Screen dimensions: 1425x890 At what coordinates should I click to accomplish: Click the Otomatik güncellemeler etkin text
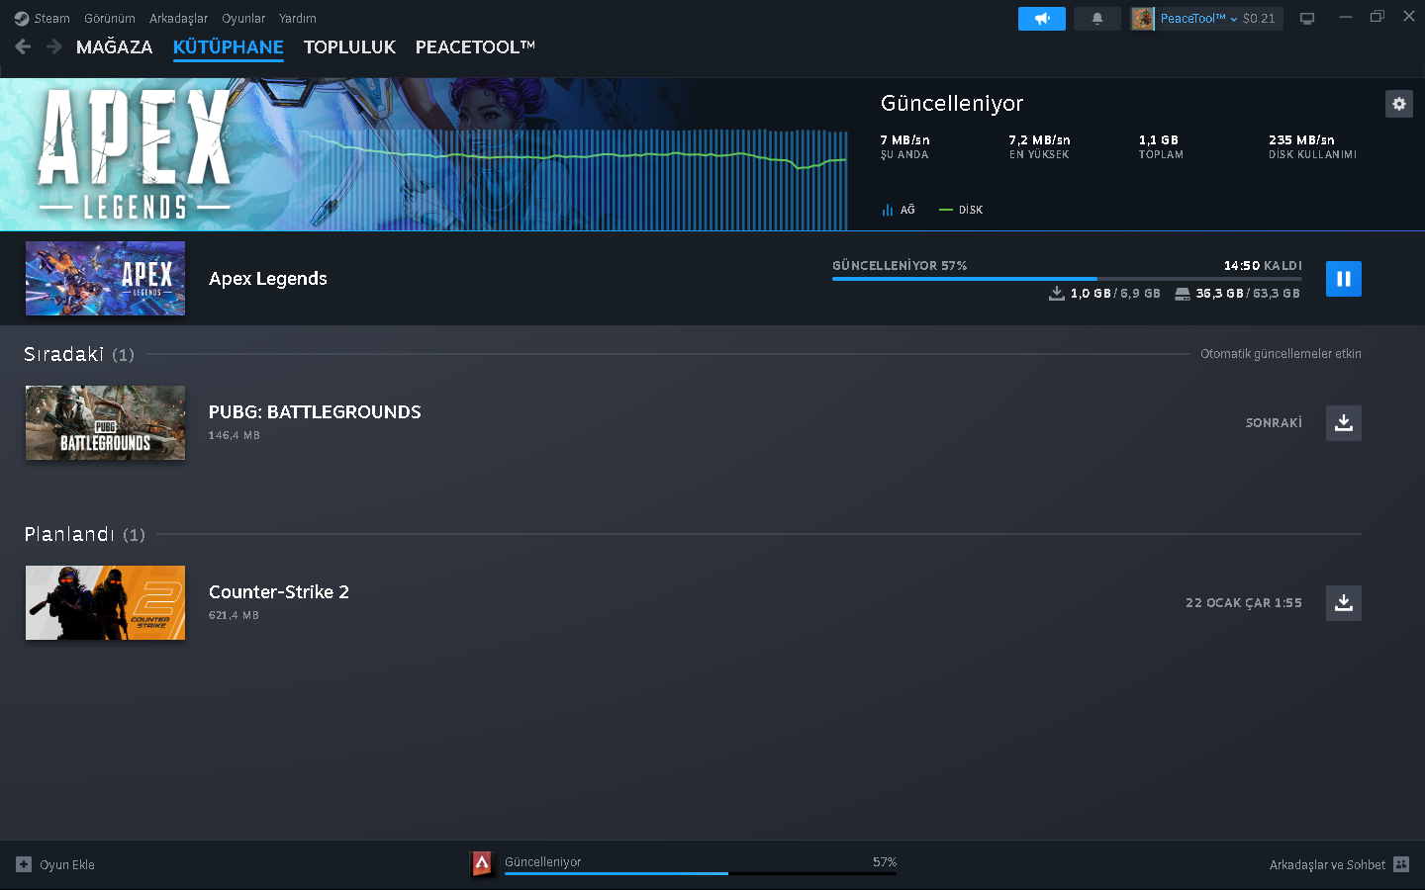[x=1281, y=354]
